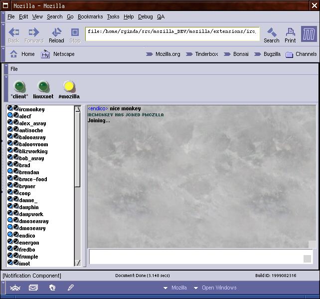
Task: Click the user list scrollbar down arrow
Action: coord(78,263)
